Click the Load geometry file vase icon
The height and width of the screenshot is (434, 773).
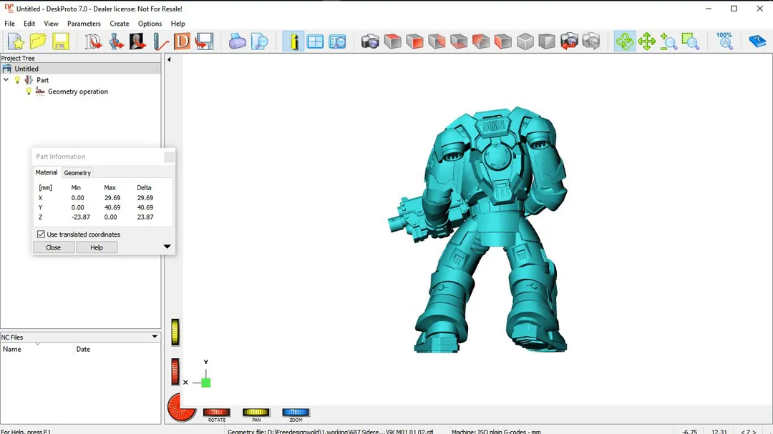click(x=116, y=42)
